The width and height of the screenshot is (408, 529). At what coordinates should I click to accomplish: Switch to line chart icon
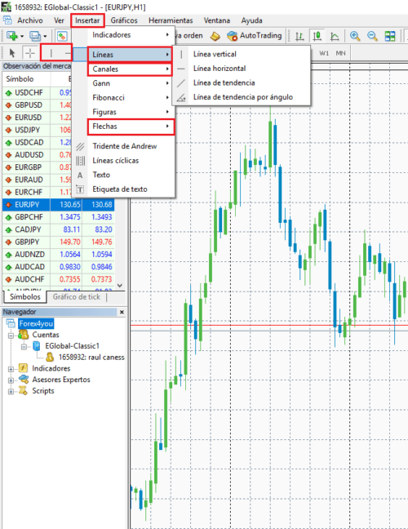[335, 36]
